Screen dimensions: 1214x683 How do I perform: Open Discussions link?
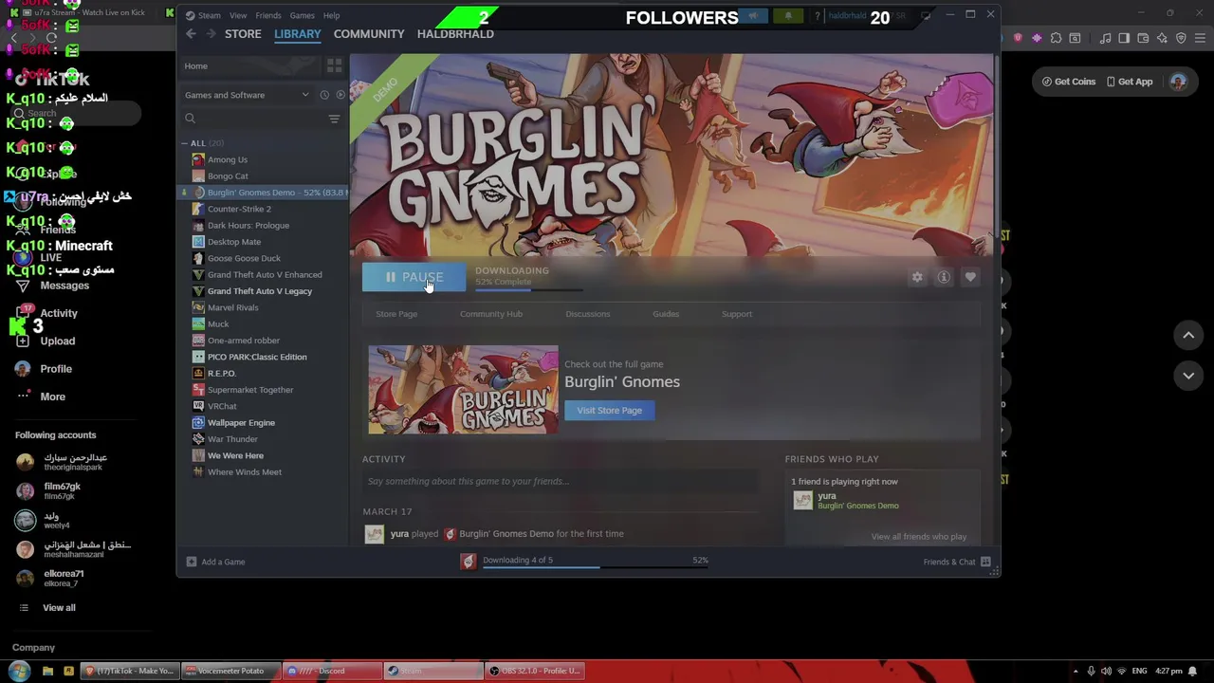[x=588, y=314]
